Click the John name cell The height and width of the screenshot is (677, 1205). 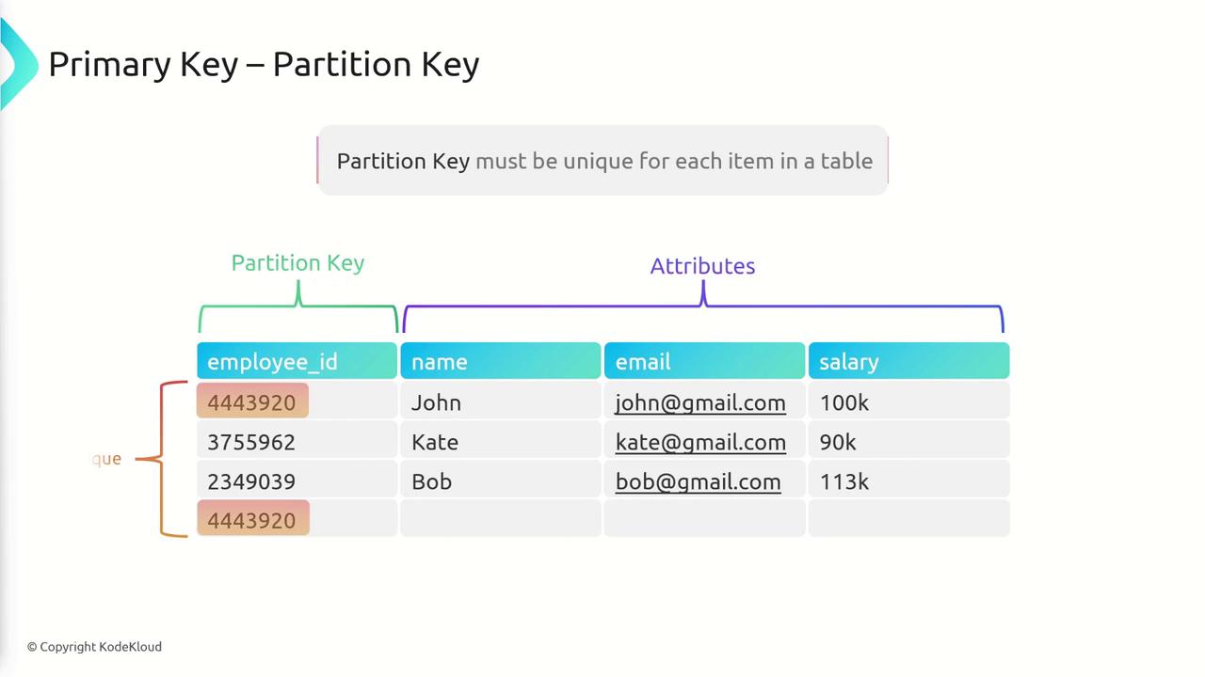pos(436,402)
